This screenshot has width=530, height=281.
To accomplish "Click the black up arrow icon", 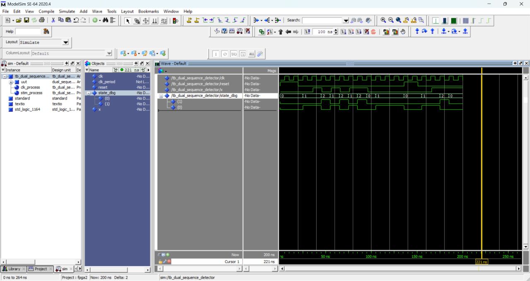I will pos(281,31).
